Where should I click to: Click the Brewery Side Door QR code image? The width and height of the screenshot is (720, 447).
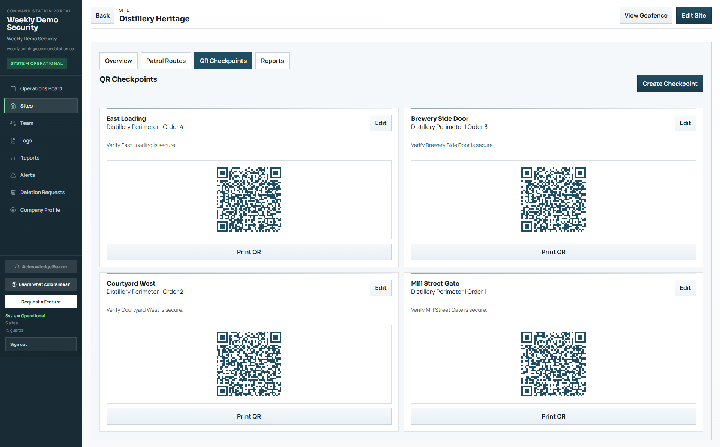tap(553, 200)
